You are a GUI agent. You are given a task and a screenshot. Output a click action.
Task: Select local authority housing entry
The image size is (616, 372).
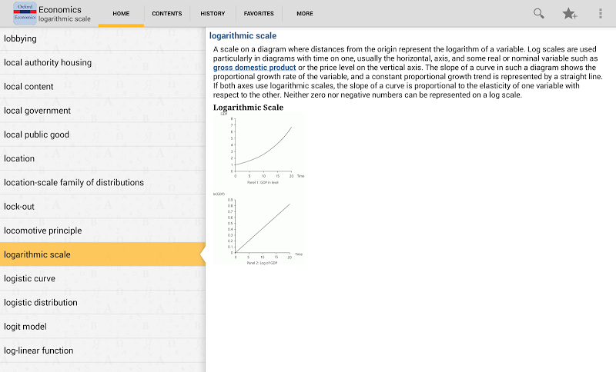point(48,62)
